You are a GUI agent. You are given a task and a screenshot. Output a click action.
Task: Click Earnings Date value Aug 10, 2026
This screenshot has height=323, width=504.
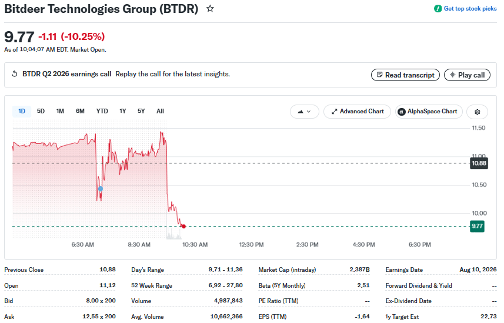478,270
